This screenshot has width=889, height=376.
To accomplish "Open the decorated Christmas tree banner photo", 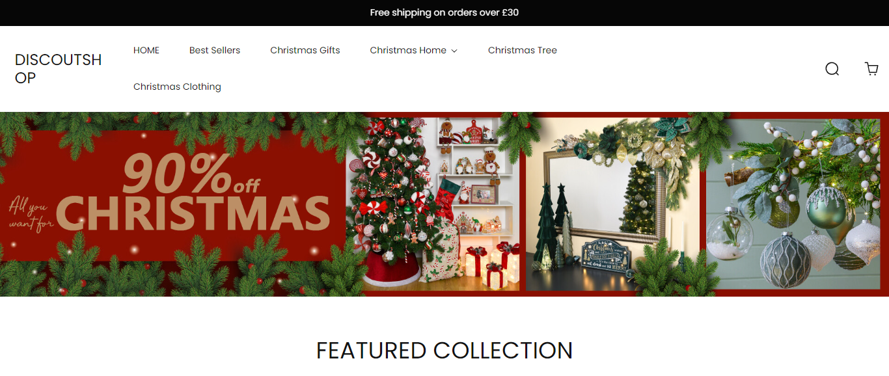I will (x=433, y=204).
